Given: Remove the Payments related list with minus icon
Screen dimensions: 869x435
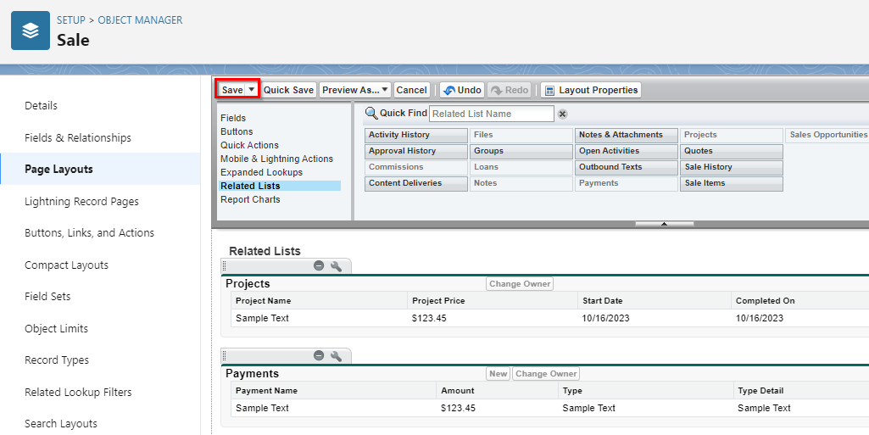Looking at the screenshot, I should tap(319, 356).
